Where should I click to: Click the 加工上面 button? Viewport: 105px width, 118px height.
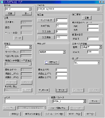click(x=46, y=32)
